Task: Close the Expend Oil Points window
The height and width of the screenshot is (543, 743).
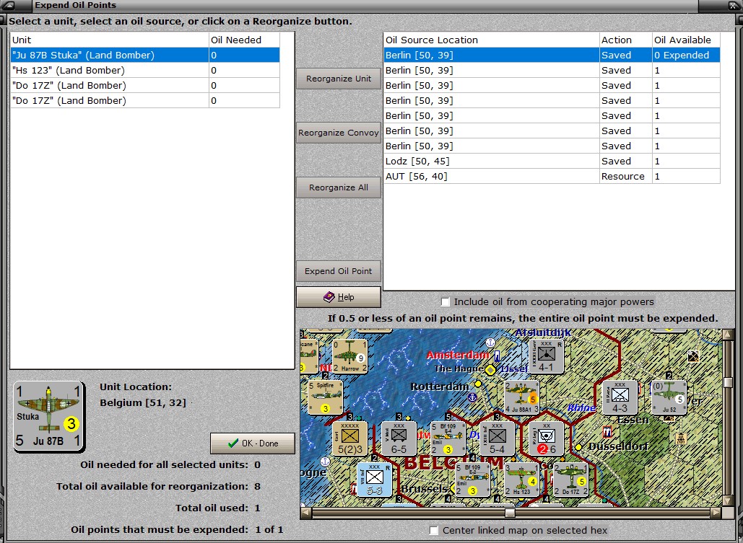Action: tap(734, 6)
